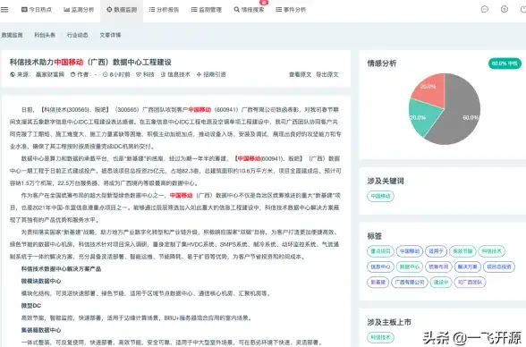Click the 60.0% 中性 sentiment badge
This screenshot has width=526, height=347.
click(x=505, y=63)
